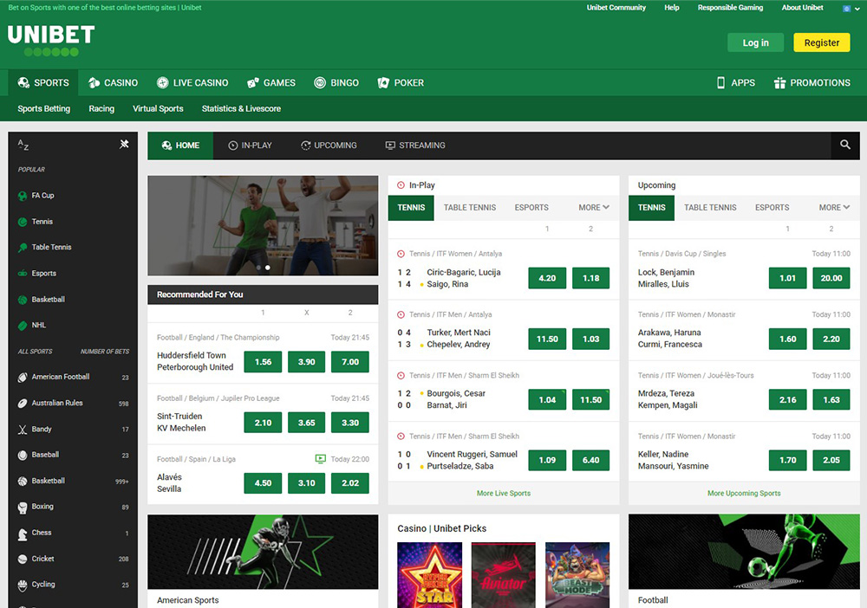Open the Aviator casino game thumbnail
867x608 pixels.
pos(503,575)
